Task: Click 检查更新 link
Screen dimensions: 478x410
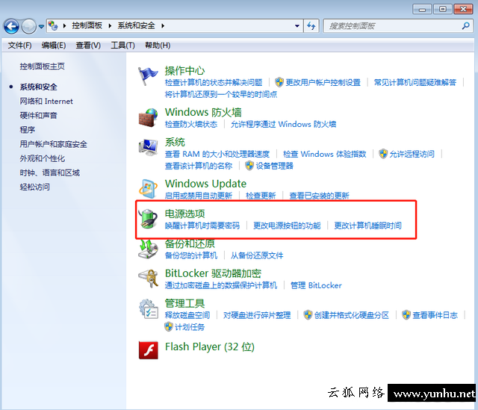Action: click(x=261, y=196)
